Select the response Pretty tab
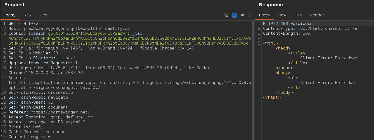The width and height of the screenshot is (374, 140). (265, 15)
